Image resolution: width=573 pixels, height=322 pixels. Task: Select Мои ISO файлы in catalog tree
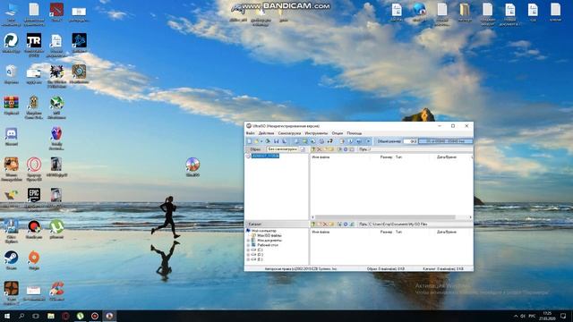pyautogui.click(x=269, y=236)
